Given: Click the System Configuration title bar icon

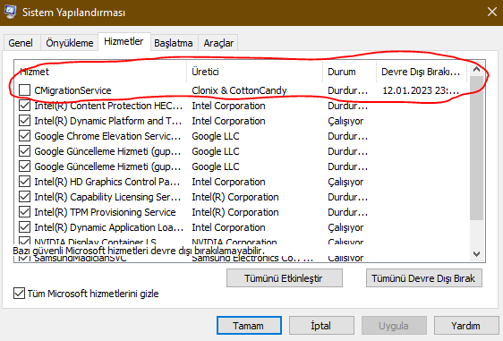Looking at the screenshot, I should [10, 13].
